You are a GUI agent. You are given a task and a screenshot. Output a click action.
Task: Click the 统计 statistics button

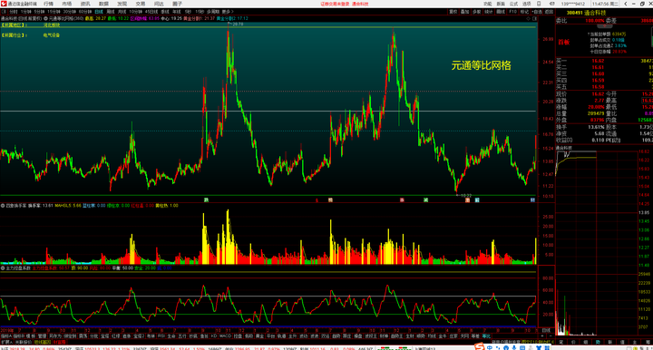tap(489, 12)
